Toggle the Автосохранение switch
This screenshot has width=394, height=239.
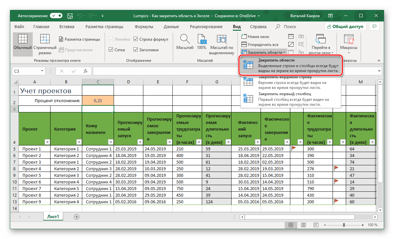56,16
